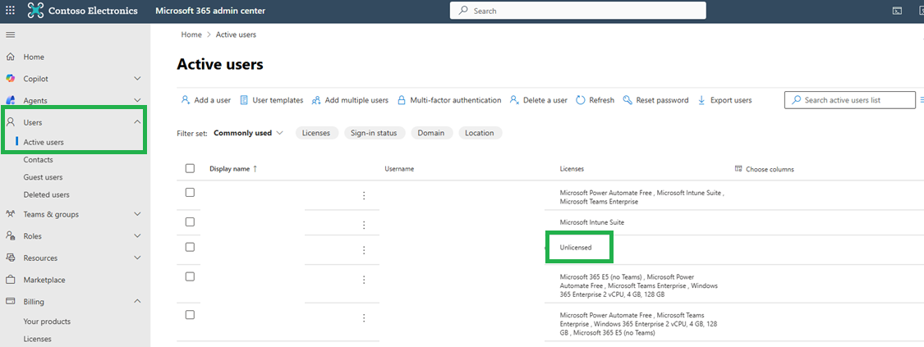
Task: Apply the Domain filter pill
Action: point(431,133)
